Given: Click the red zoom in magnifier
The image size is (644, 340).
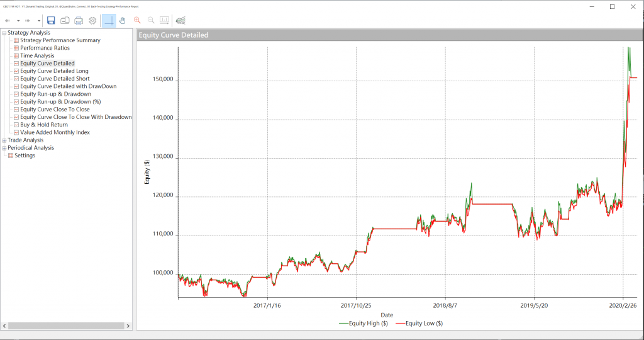Looking at the screenshot, I should (137, 20).
